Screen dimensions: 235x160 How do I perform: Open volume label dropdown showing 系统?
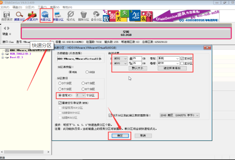(168, 59)
